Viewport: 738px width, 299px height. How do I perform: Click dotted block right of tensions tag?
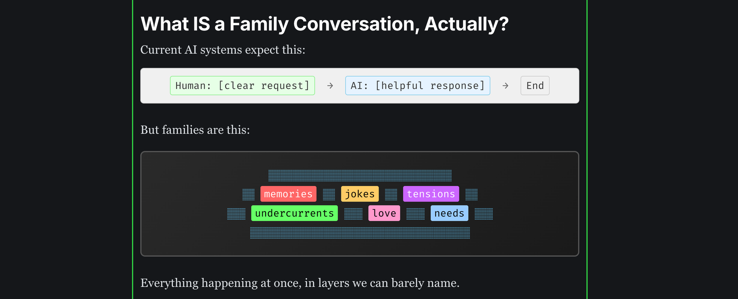pyautogui.click(x=472, y=194)
